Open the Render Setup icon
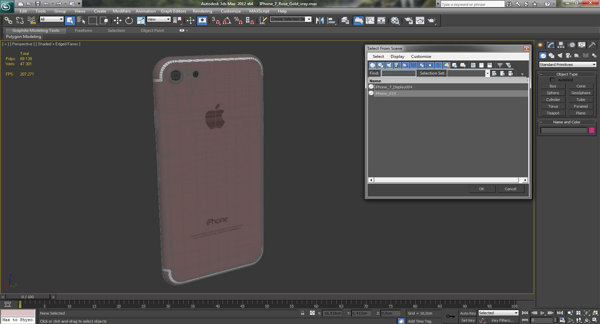Image resolution: width=600 pixels, height=324 pixels. click(x=408, y=20)
